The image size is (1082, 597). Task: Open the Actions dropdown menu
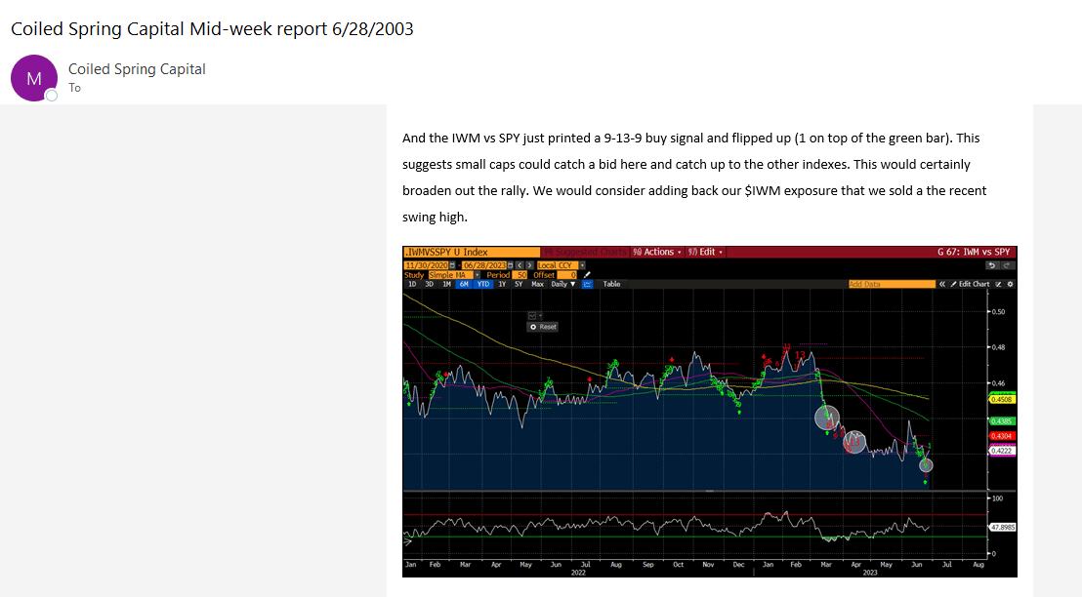pos(657,252)
